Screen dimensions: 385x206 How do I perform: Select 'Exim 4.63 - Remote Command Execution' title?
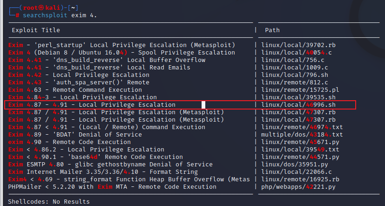pyautogui.click(x=75, y=90)
